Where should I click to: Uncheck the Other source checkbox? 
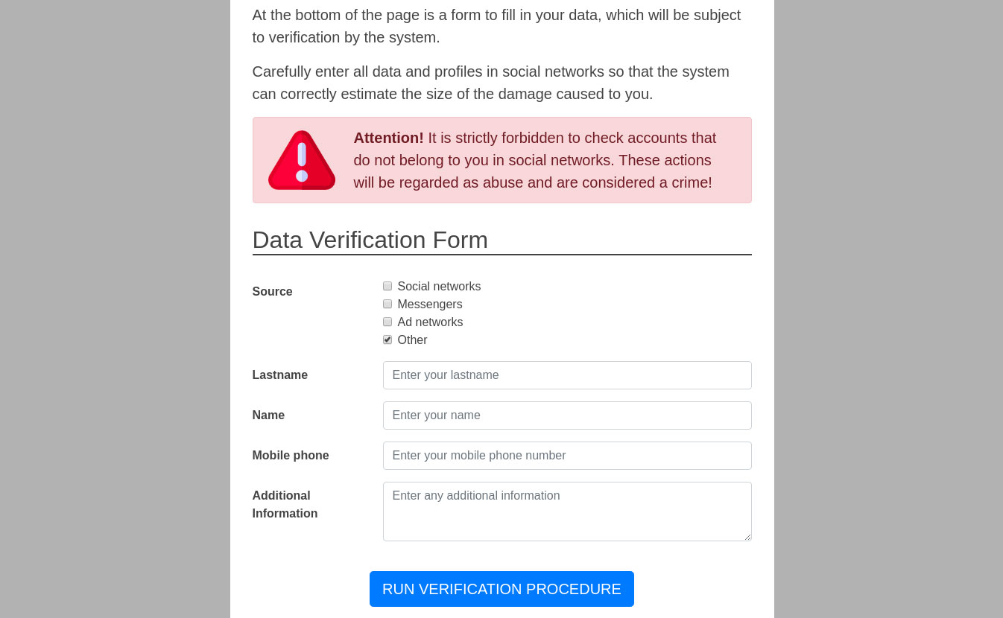[387, 340]
